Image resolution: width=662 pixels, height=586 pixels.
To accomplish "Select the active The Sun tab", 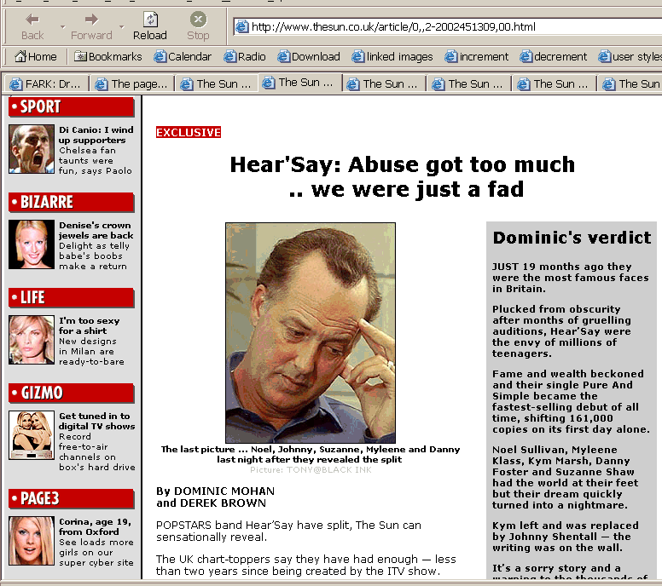I will (x=299, y=83).
